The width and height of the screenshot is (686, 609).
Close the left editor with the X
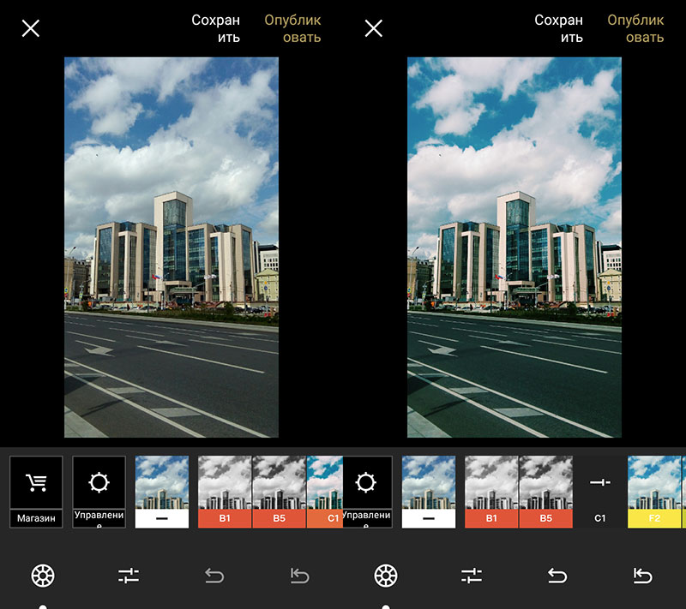pyautogui.click(x=31, y=28)
